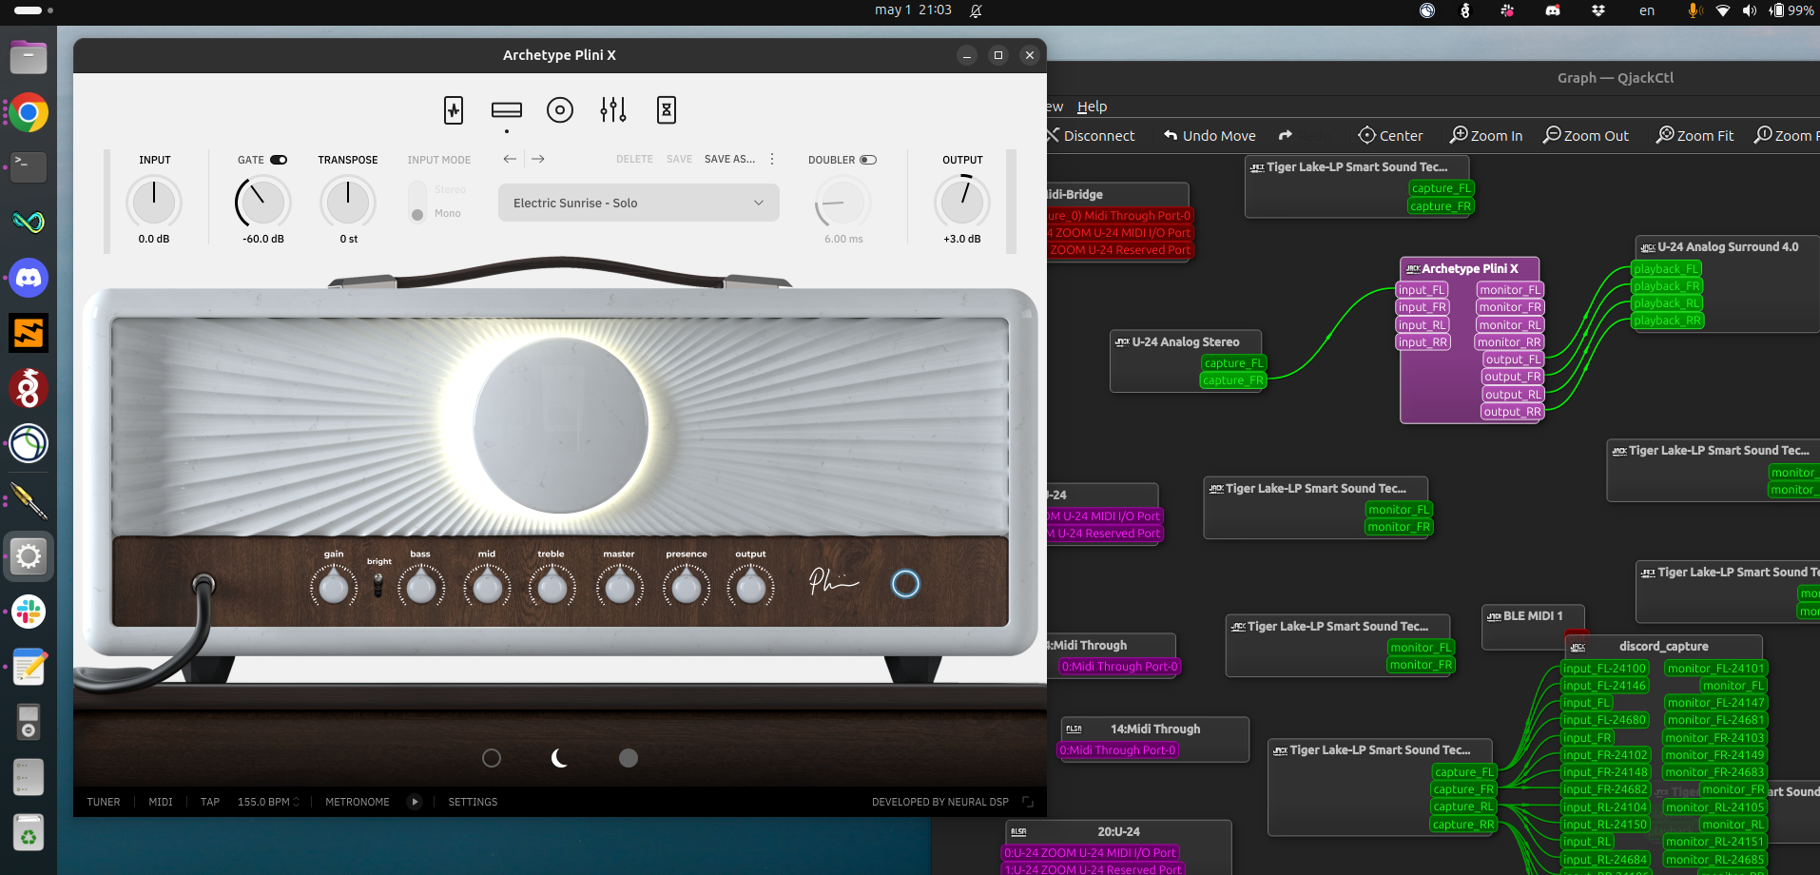Click the DELETE preset button
The image size is (1820, 875).
(x=634, y=159)
